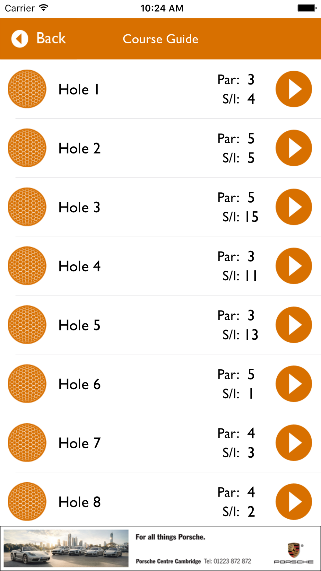
Task: Open Hole 3 details arrow
Action: (293, 207)
